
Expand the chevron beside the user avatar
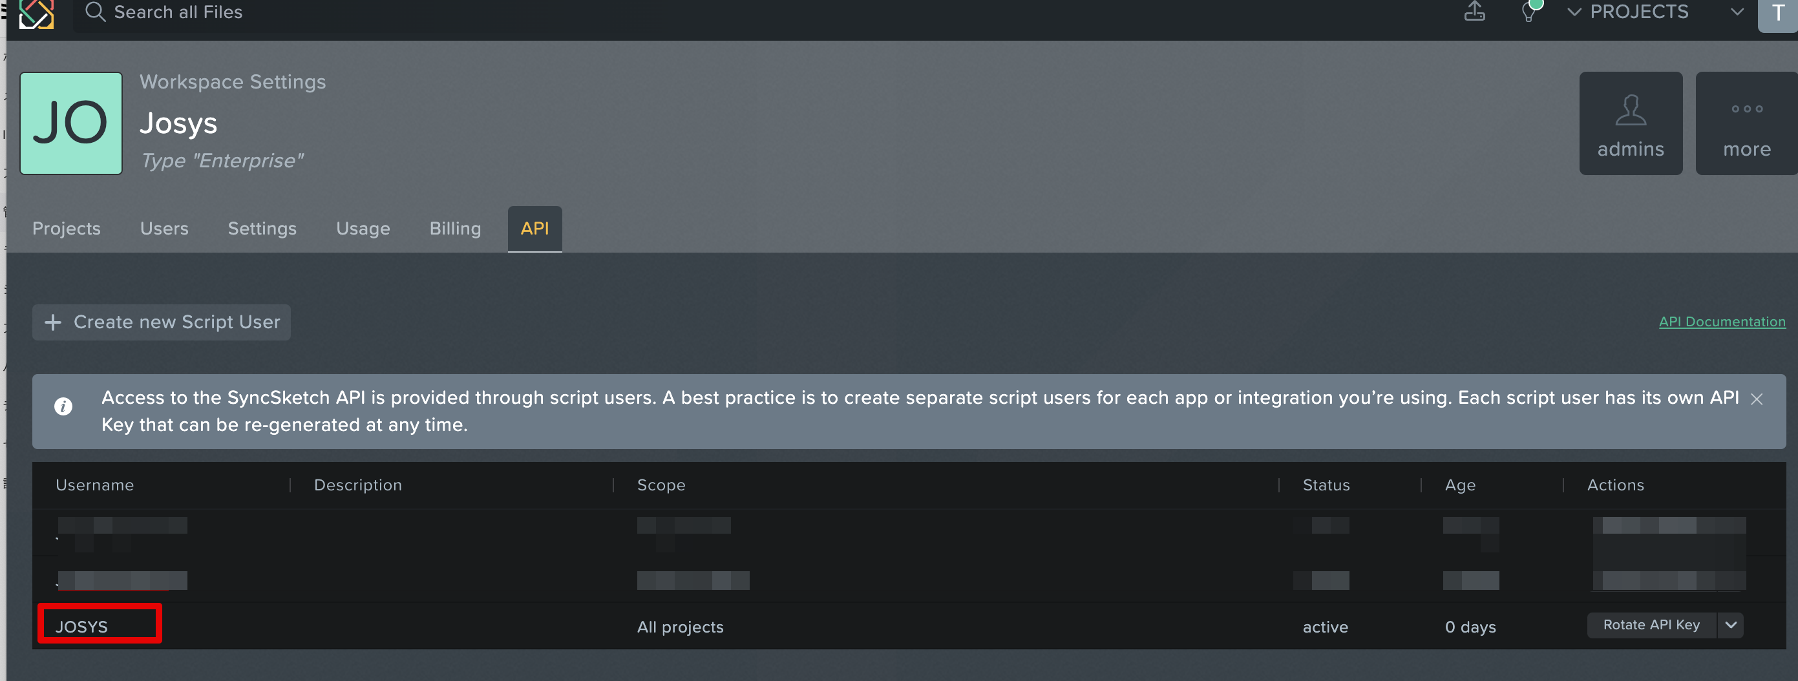pyautogui.click(x=1737, y=12)
